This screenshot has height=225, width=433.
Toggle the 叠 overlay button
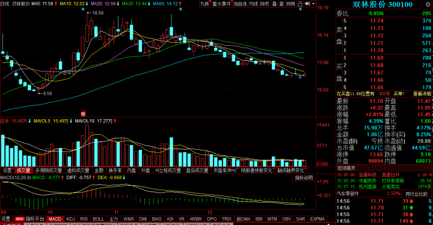[274, 4]
